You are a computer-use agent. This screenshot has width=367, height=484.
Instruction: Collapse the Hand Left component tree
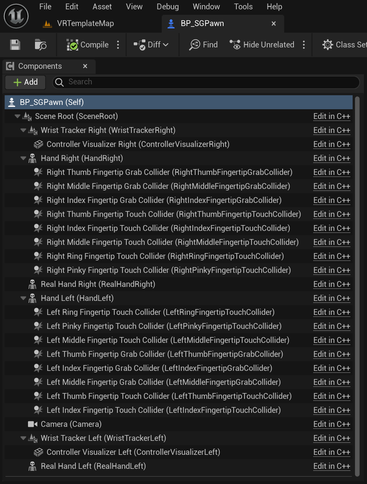23,298
